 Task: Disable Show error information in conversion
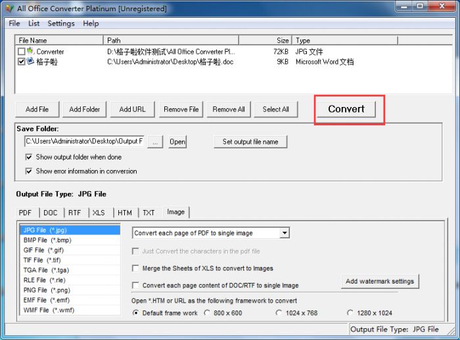(29, 171)
